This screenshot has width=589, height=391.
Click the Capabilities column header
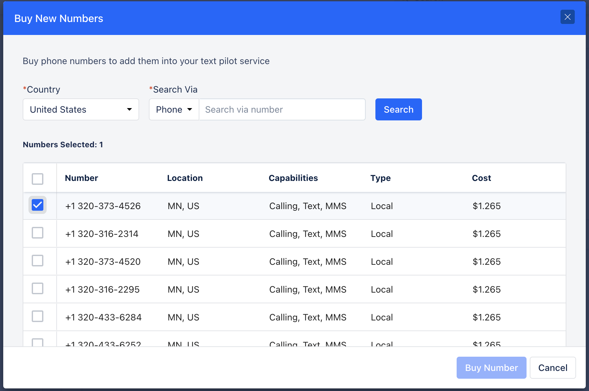pos(293,178)
